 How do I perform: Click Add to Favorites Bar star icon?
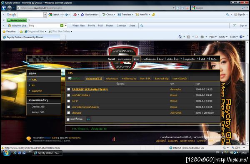(21, 31)
